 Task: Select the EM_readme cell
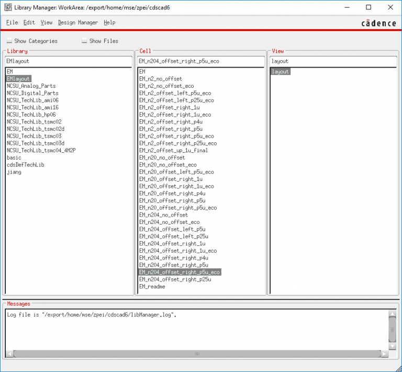coord(152,287)
